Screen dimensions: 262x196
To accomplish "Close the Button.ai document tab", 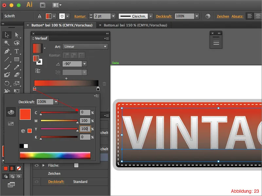I will click(x=100, y=25).
